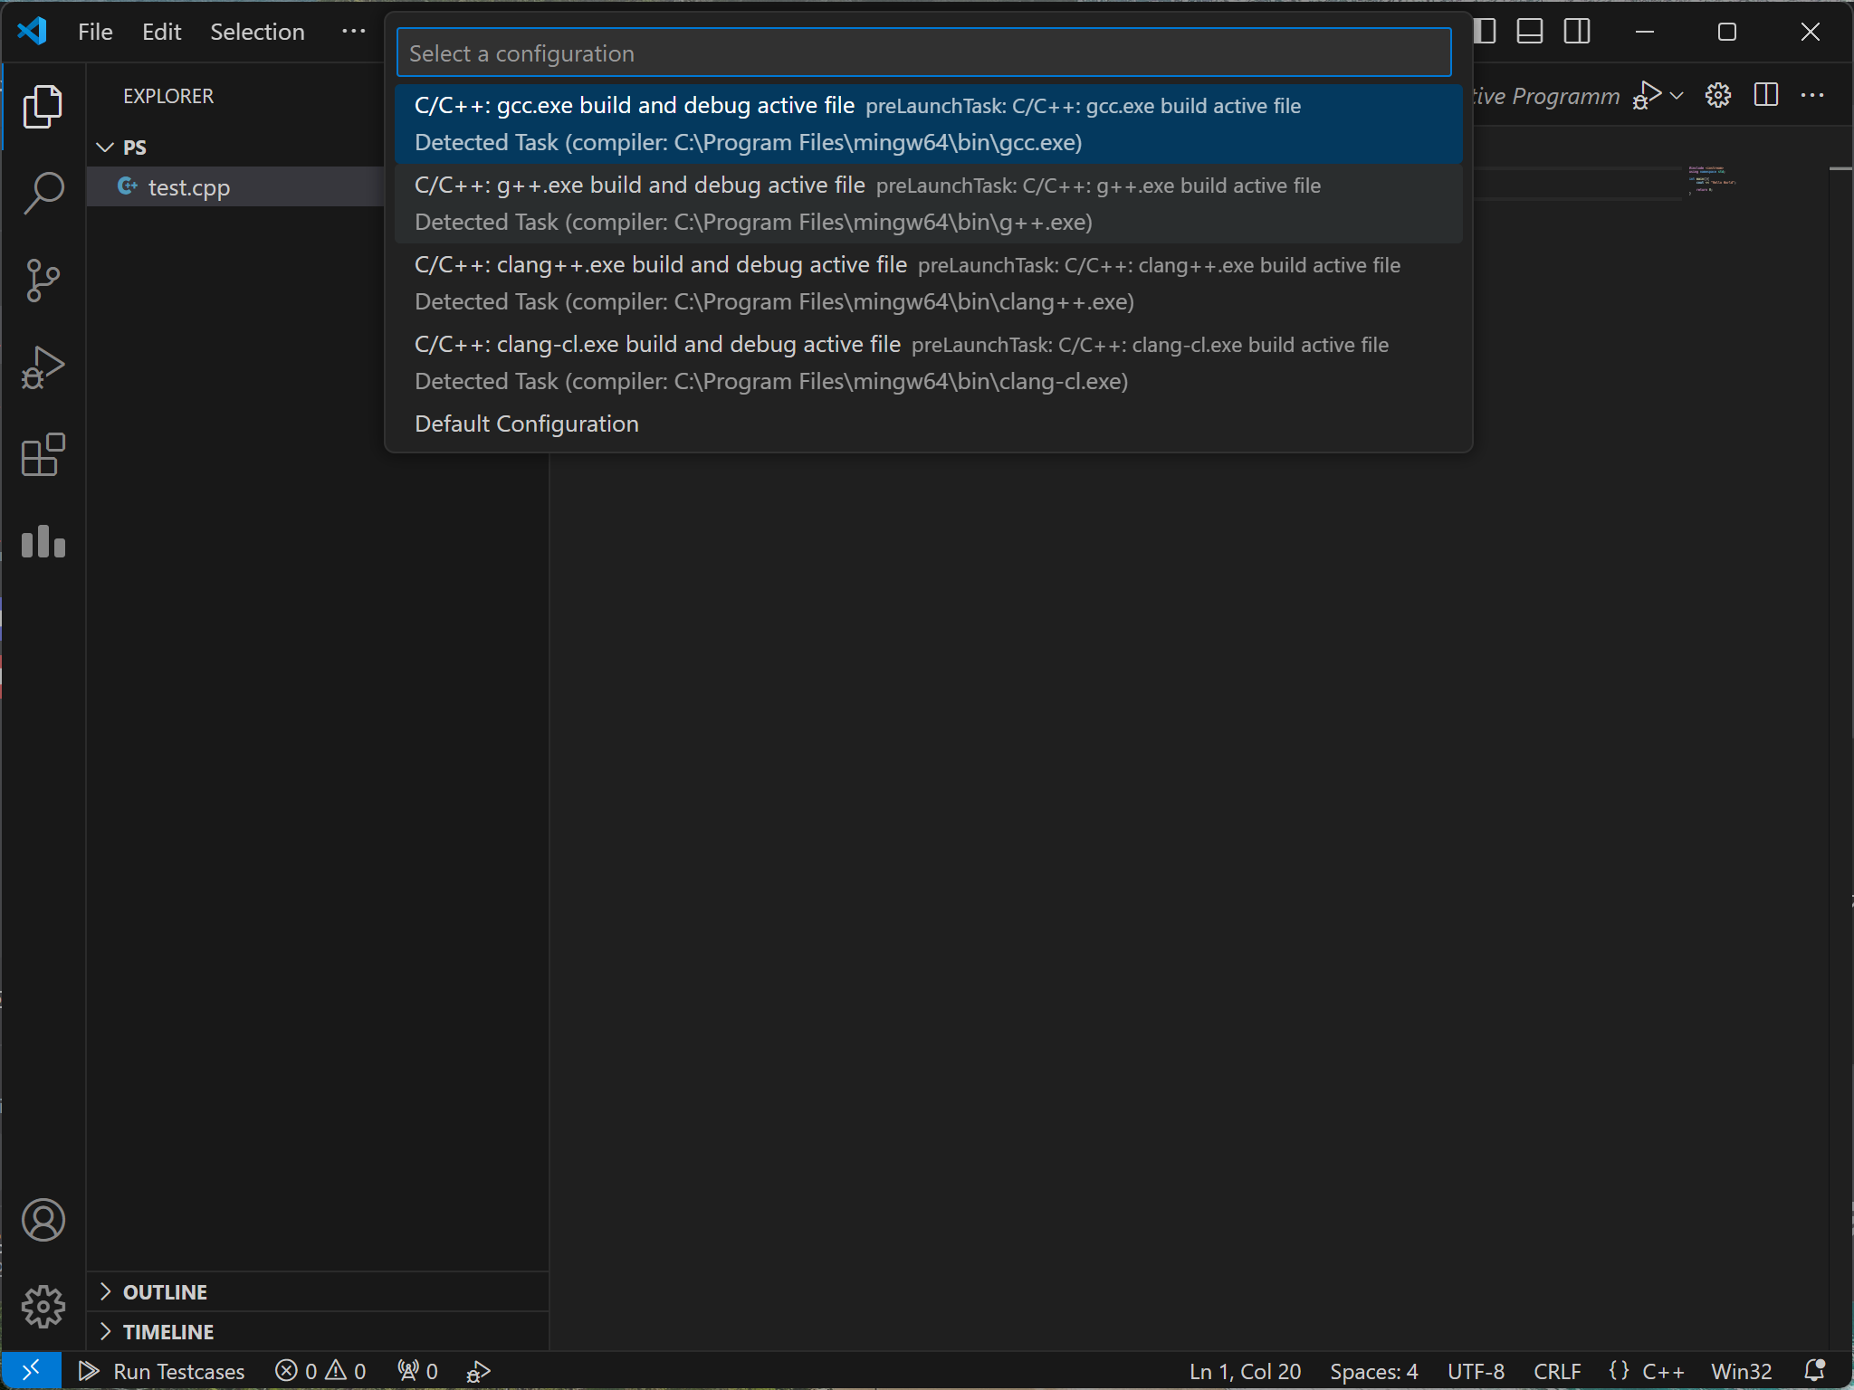Open the Search view in activity bar
The height and width of the screenshot is (1390, 1854).
43,194
